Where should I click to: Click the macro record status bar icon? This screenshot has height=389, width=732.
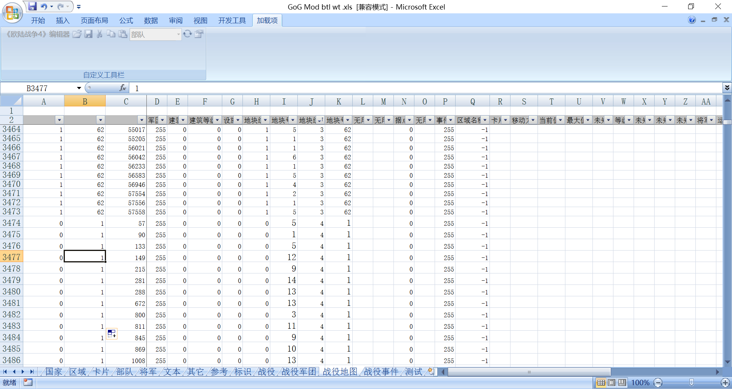click(x=28, y=382)
